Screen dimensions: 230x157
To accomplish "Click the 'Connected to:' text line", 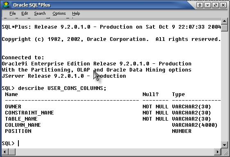I will [x=23, y=58].
